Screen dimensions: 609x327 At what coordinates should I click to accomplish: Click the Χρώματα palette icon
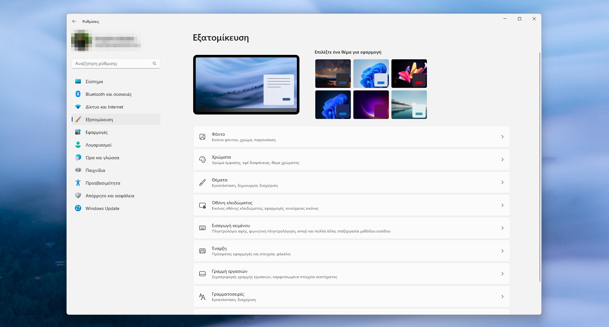click(202, 160)
